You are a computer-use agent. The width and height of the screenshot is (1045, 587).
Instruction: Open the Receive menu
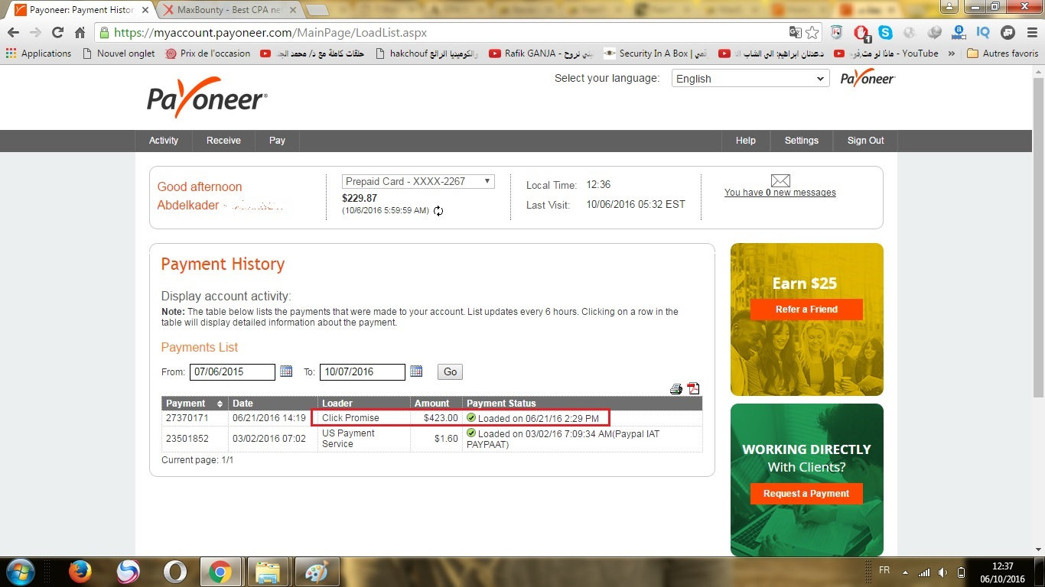pos(223,141)
